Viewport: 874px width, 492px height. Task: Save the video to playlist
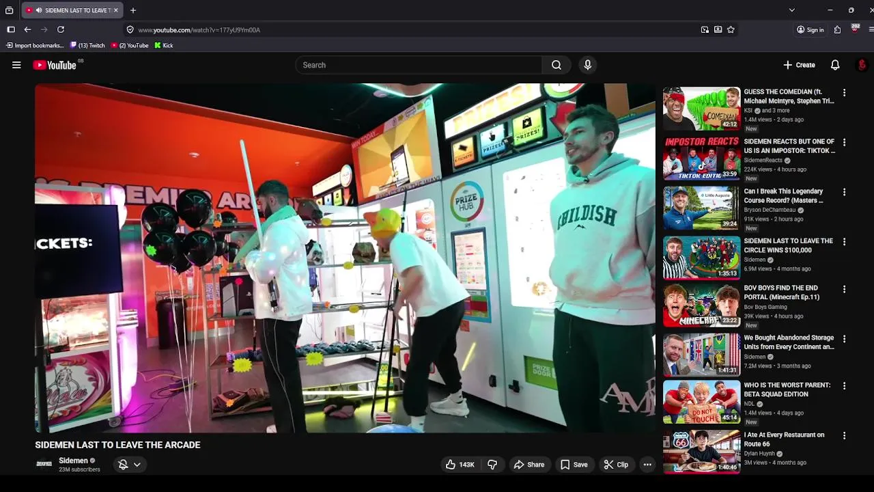pyautogui.click(x=574, y=465)
